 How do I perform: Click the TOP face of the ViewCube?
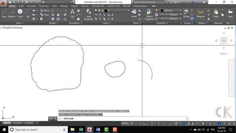click(224, 40)
